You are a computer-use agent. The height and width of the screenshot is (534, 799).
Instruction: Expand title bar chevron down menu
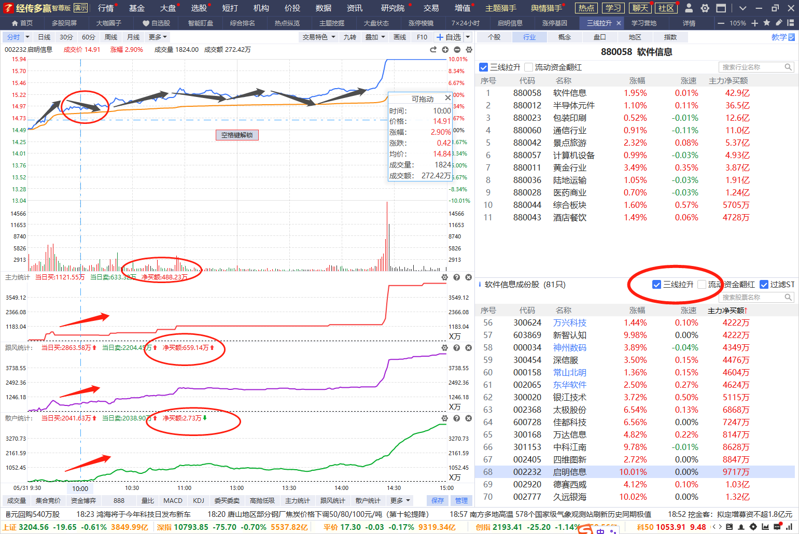tap(742, 8)
